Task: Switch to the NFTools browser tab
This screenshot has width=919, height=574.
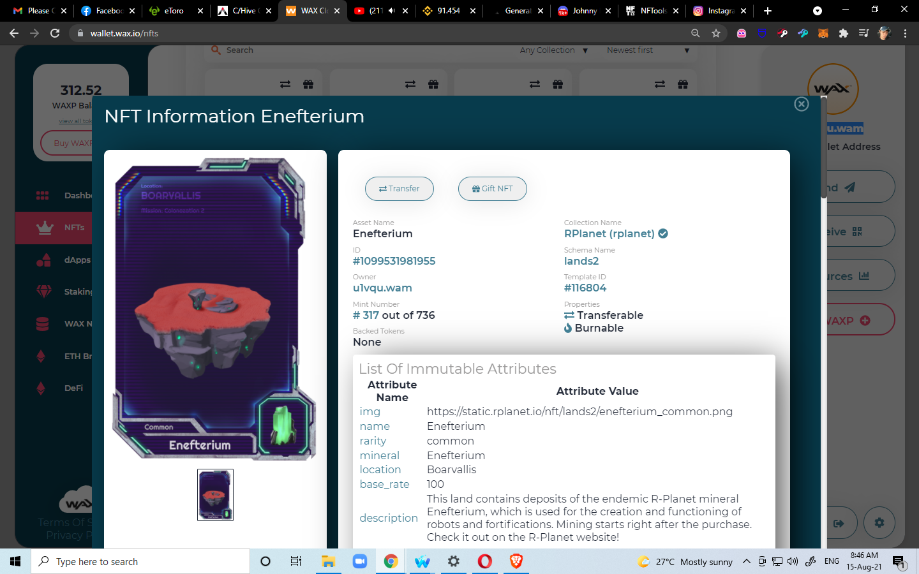Action: tap(652, 11)
